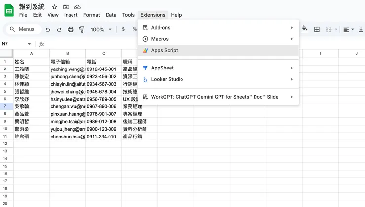Click the Add-ons menu icon
The image size is (365, 207).
pyautogui.click(x=145, y=28)
